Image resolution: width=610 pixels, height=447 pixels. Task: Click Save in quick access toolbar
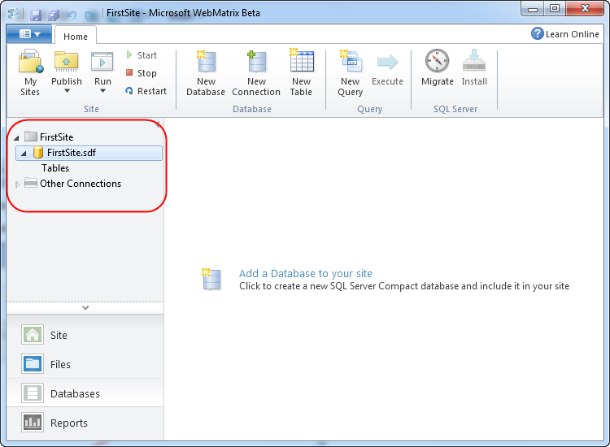pyautogui.click(x=36, y=15)
